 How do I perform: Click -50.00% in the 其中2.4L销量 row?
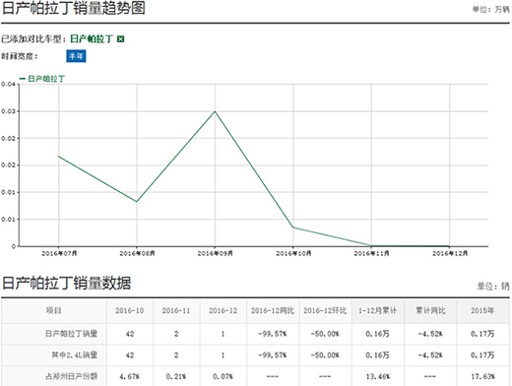point(325,355)
